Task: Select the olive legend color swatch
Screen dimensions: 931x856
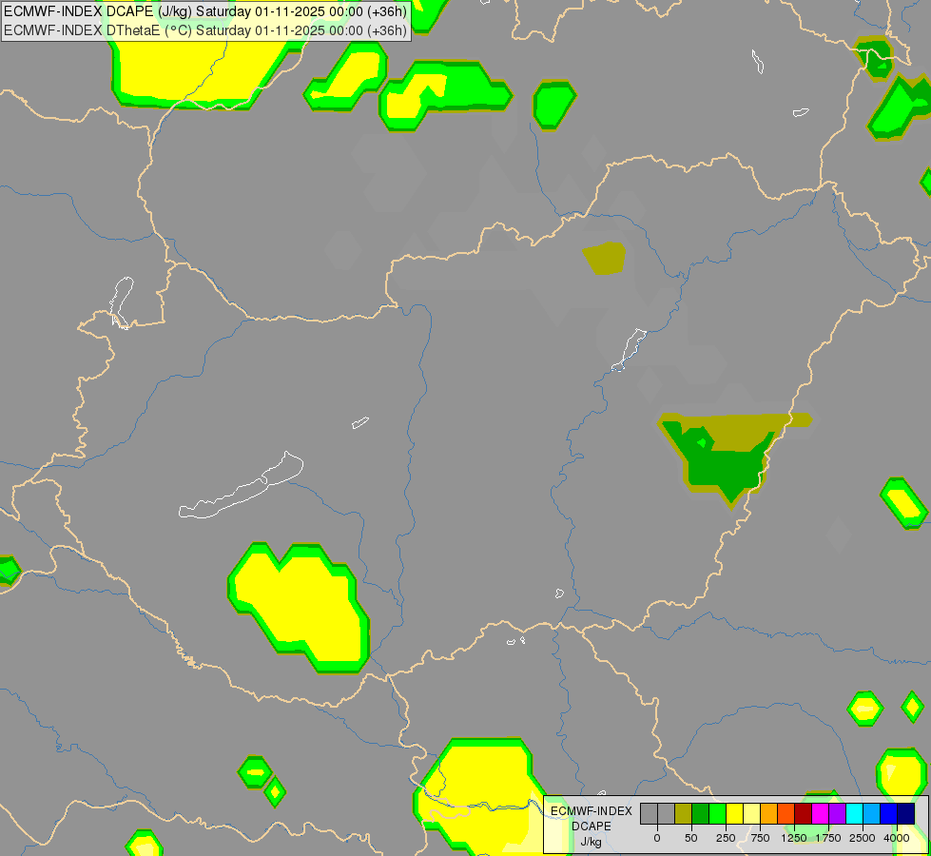Action: [684, 813]
